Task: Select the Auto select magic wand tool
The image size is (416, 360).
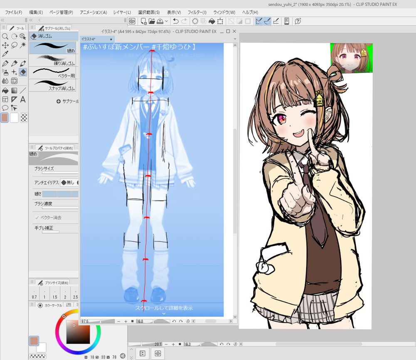Action: tap(23, 45)
